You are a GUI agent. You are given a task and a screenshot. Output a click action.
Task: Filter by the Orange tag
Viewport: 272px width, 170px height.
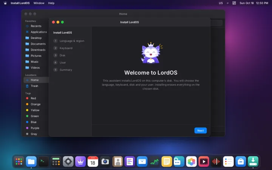click(x=36, y=104)
